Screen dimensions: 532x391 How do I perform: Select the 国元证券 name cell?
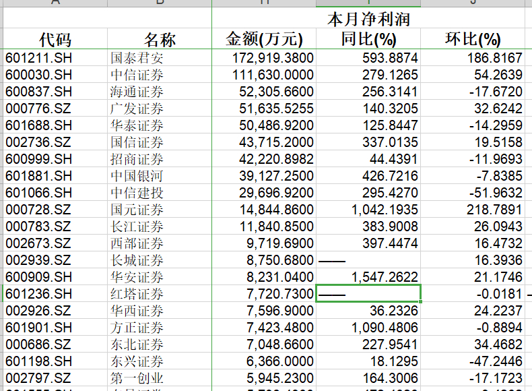coord(160,210)
